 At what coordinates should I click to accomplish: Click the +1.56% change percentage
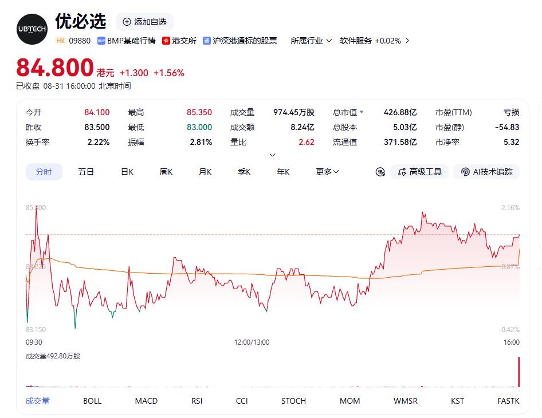[168, 73]
